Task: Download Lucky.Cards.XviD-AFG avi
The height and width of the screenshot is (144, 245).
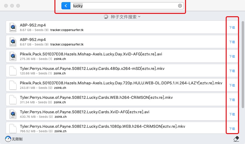Action: coord(232,114)
